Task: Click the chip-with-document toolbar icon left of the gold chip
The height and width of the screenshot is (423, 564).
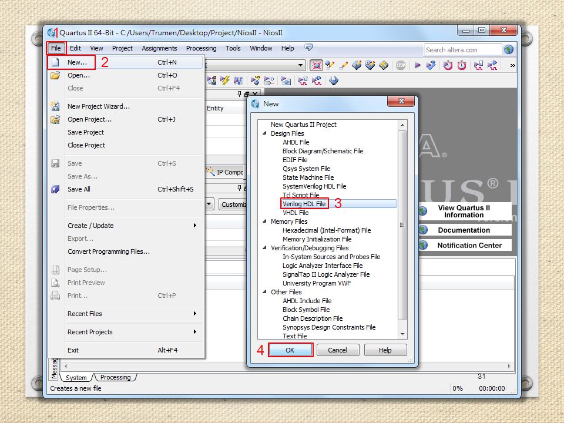Action: pos(370,65)
